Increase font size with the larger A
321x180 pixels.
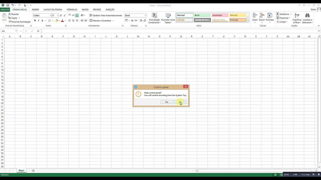(x=61, y=15)
